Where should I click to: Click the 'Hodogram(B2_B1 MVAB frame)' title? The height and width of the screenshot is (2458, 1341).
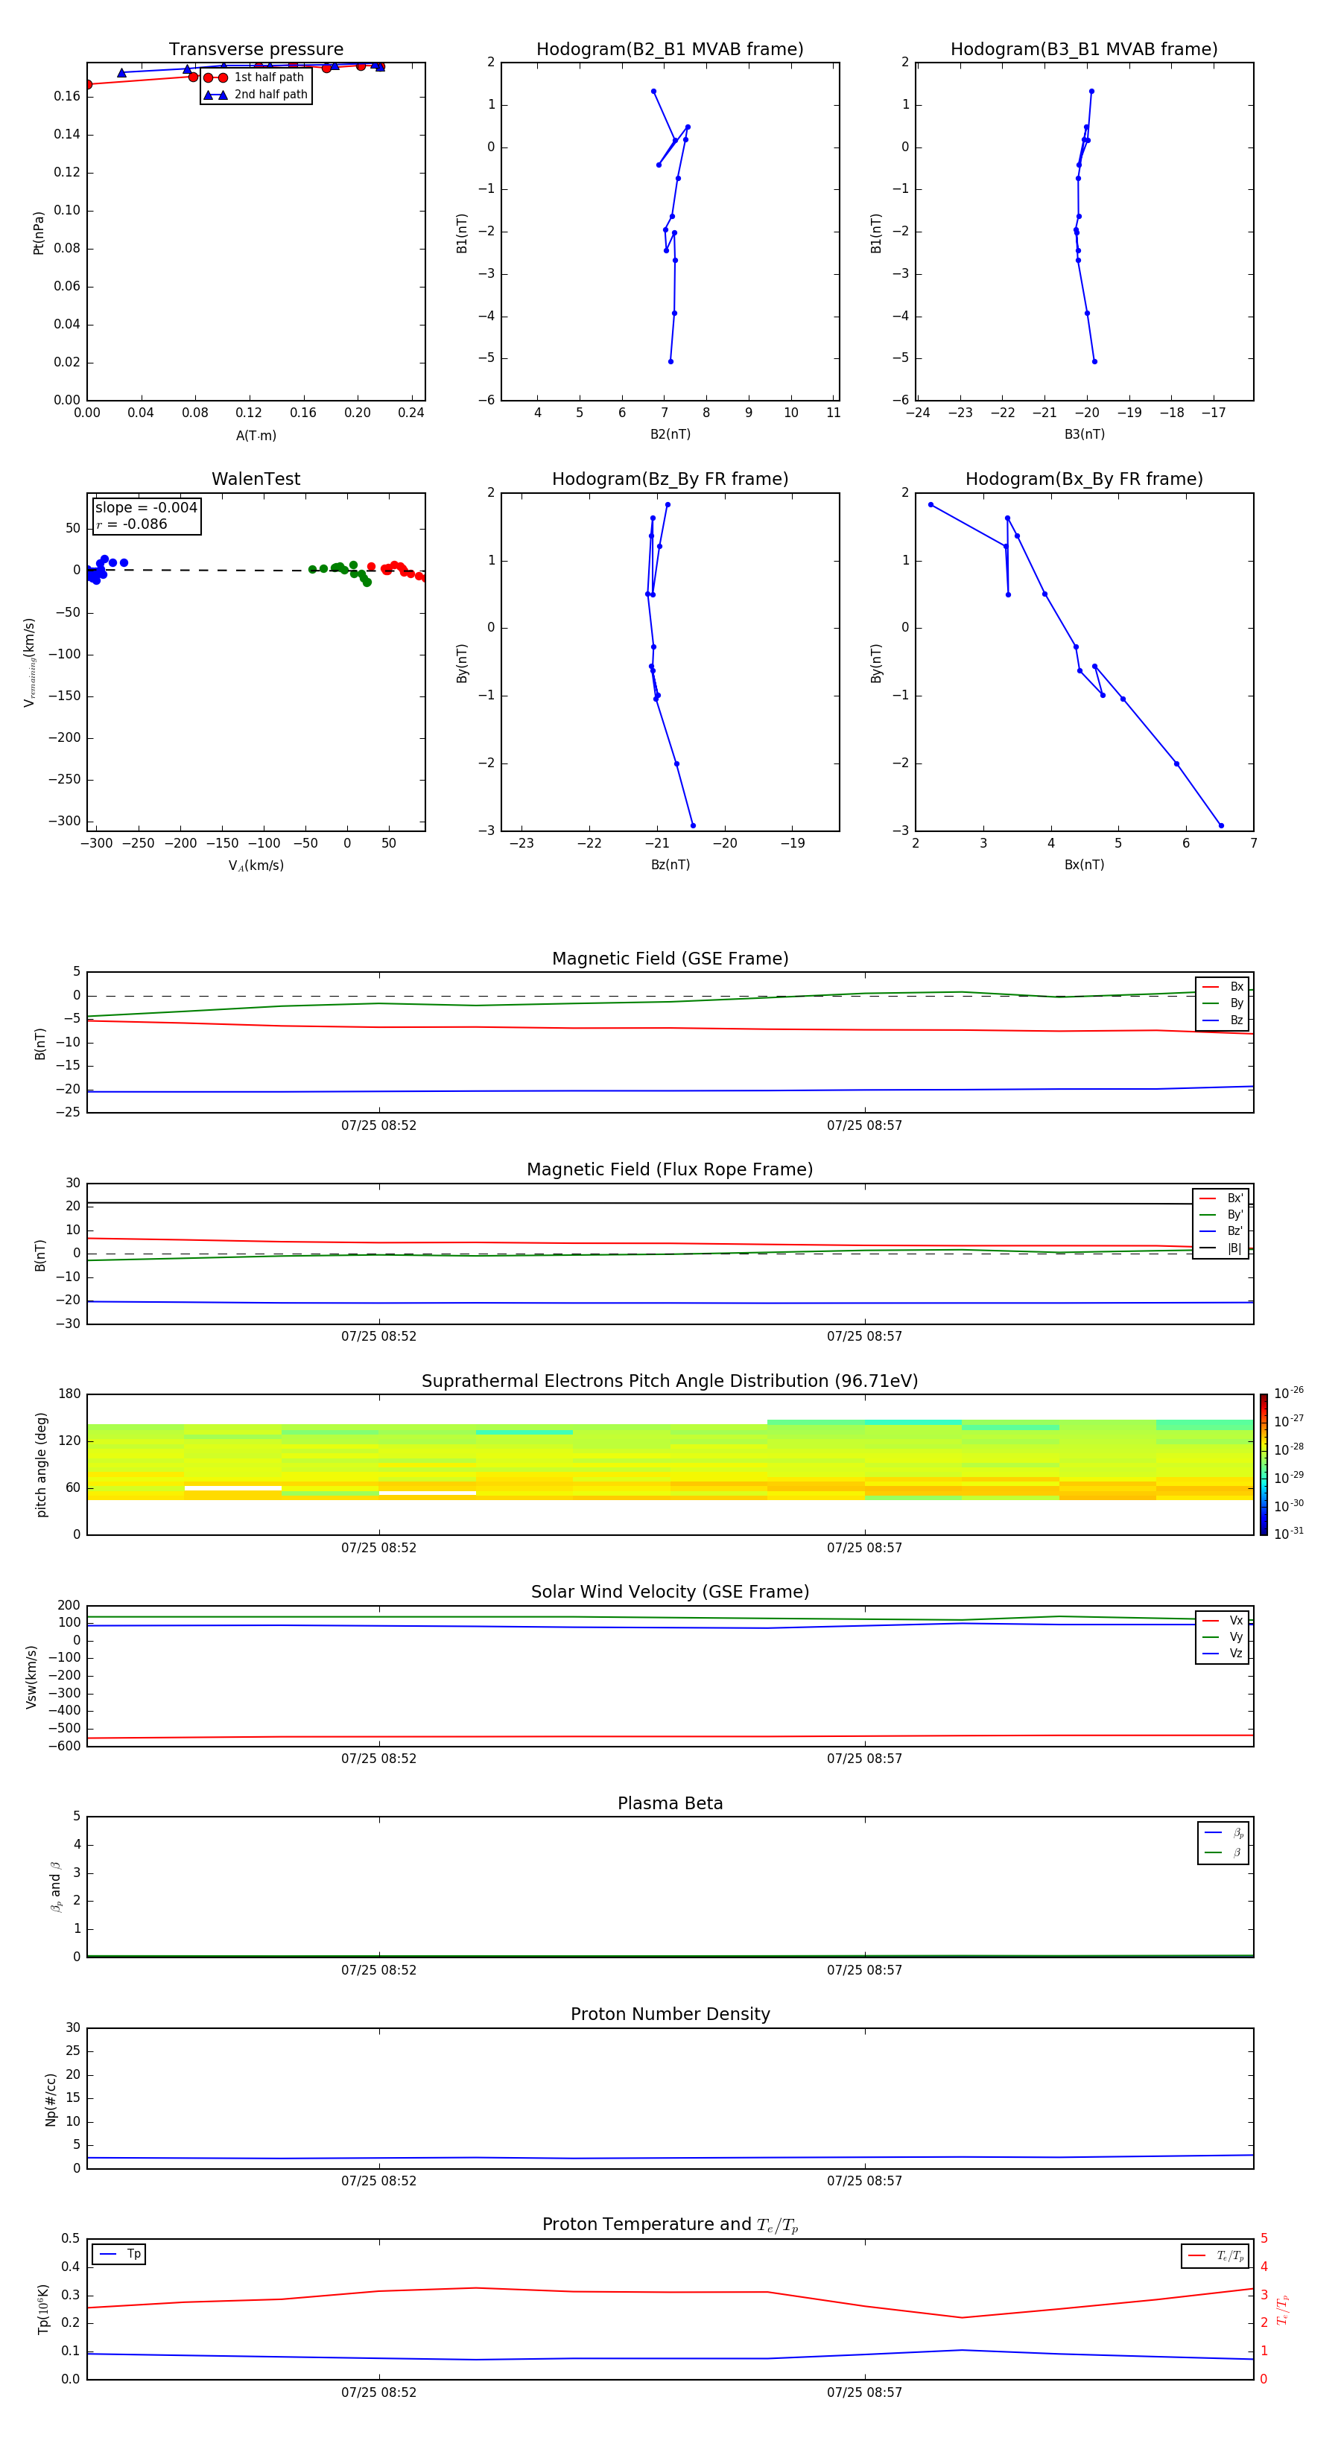click(670, 48)
